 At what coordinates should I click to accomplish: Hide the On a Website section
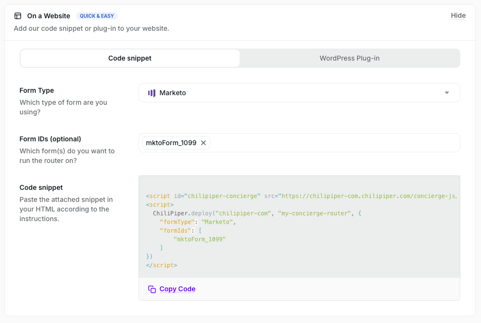click(458, 15)
